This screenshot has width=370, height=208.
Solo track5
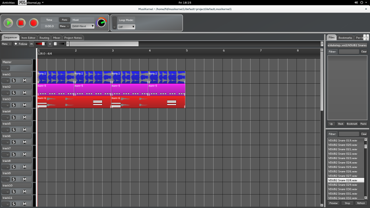coord(14,130)
